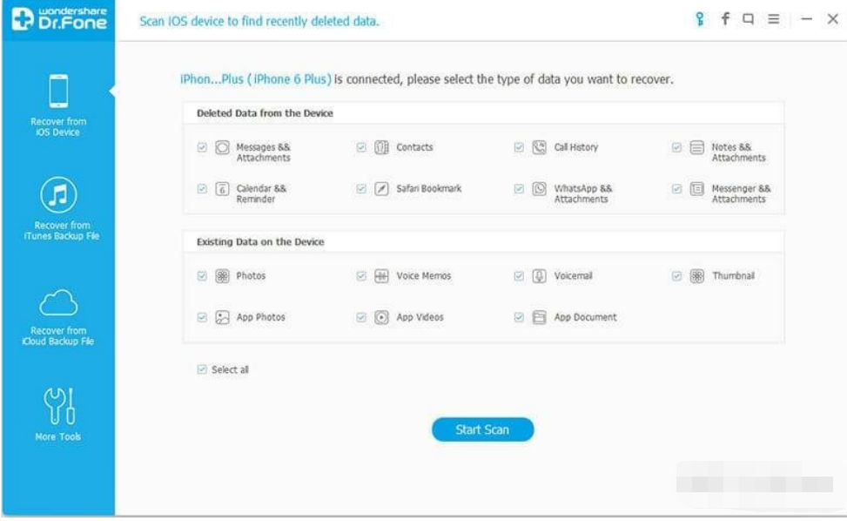Click the Voicemail microphone icon

tap(540, 276)
